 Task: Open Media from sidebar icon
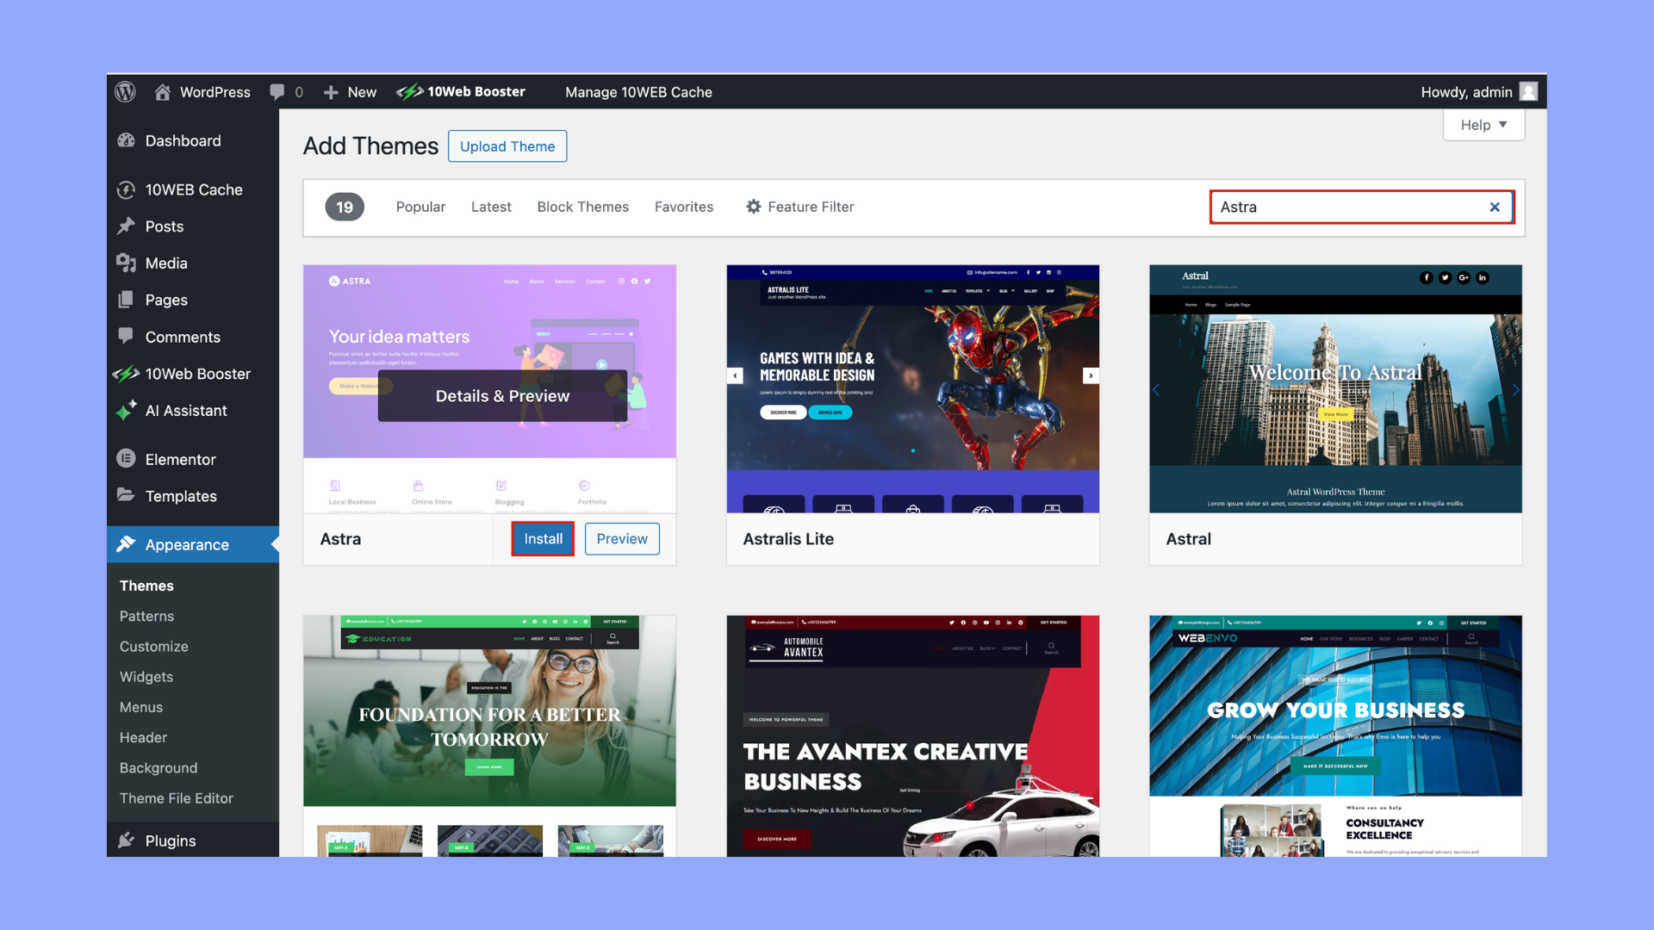click(x=127, y=263)
